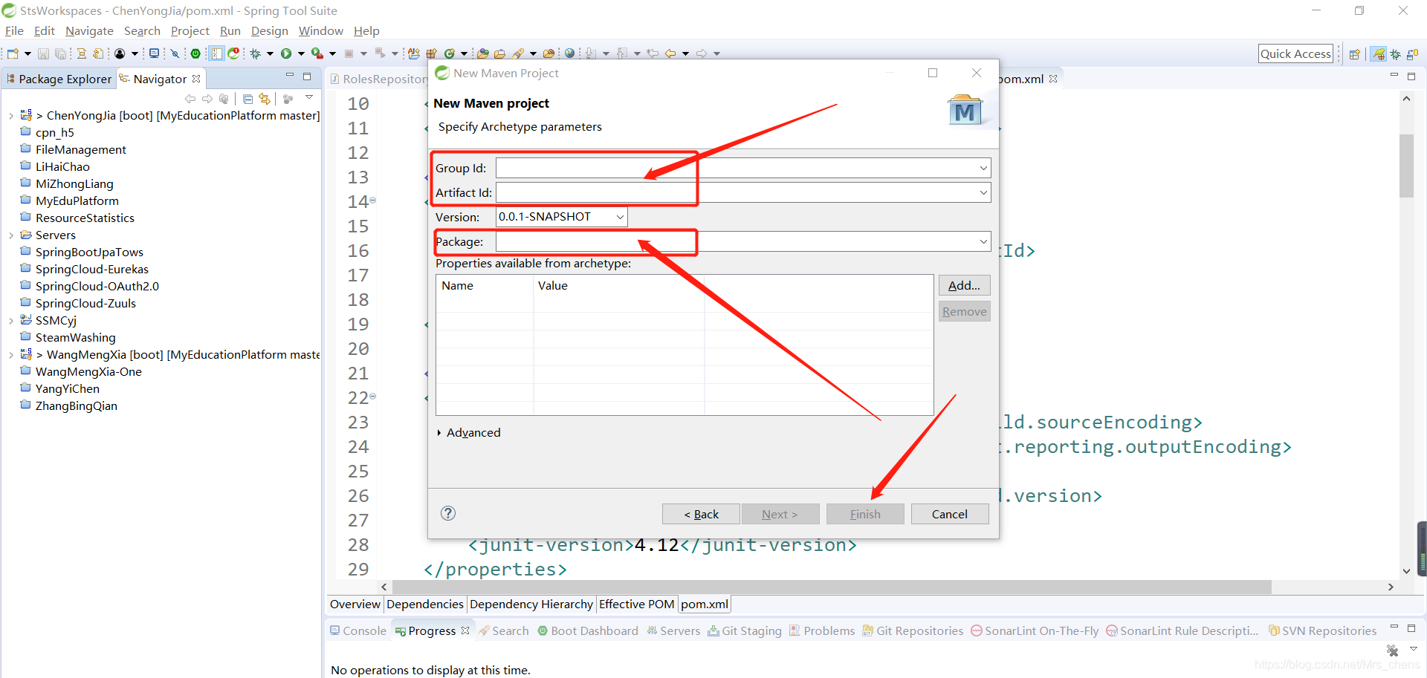Click the editor horizontal scrollbar thumb
Viewport: 1427px width, 678px height.
(x=832, y=587)
